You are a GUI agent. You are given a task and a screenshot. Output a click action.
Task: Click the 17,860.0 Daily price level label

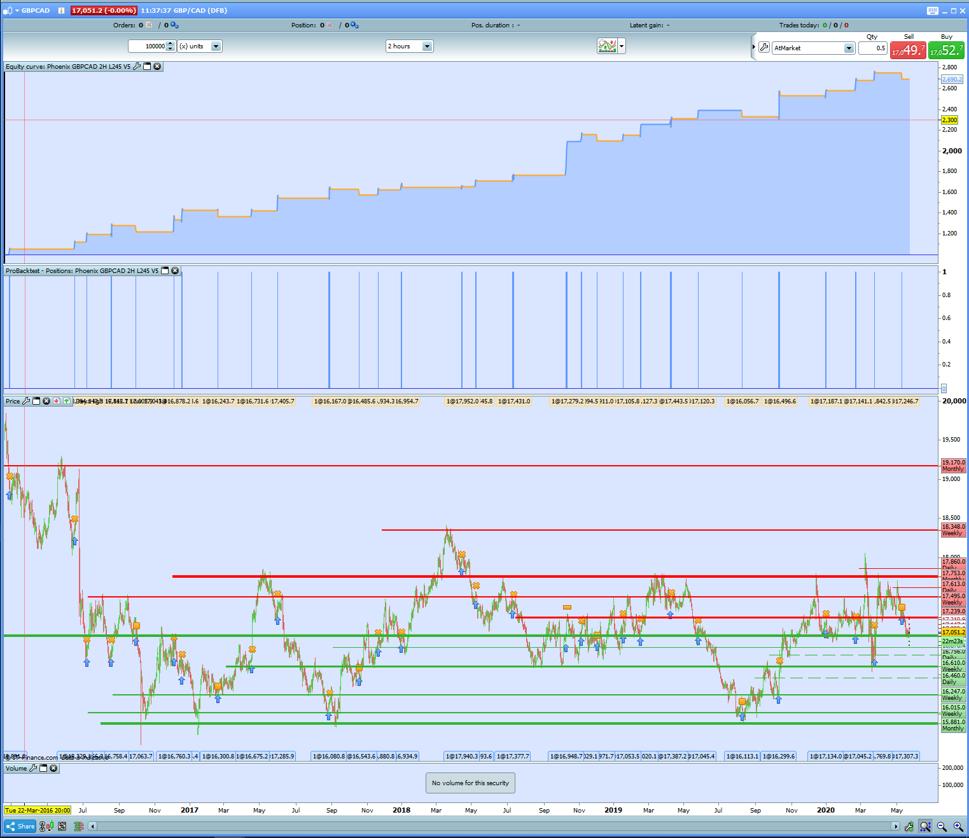tap(953, 564)
